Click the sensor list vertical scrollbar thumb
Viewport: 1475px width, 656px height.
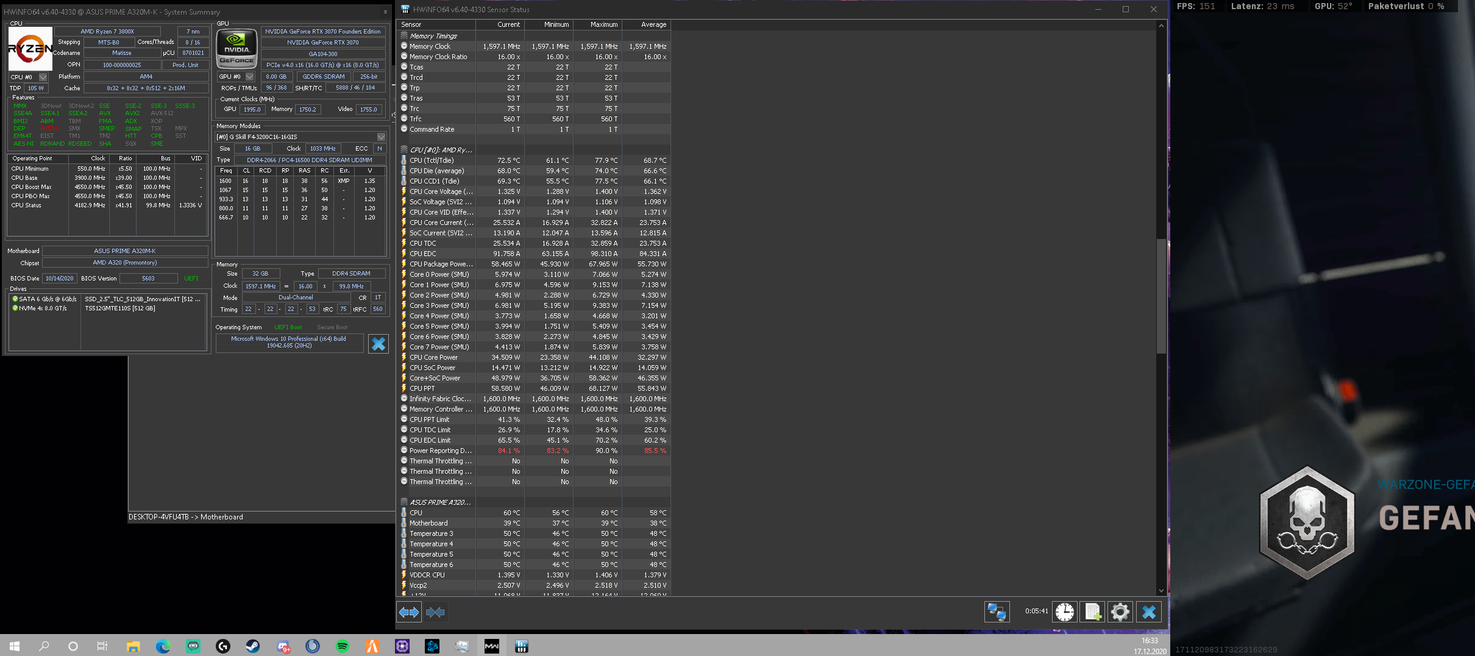[x=1161, y=296]
